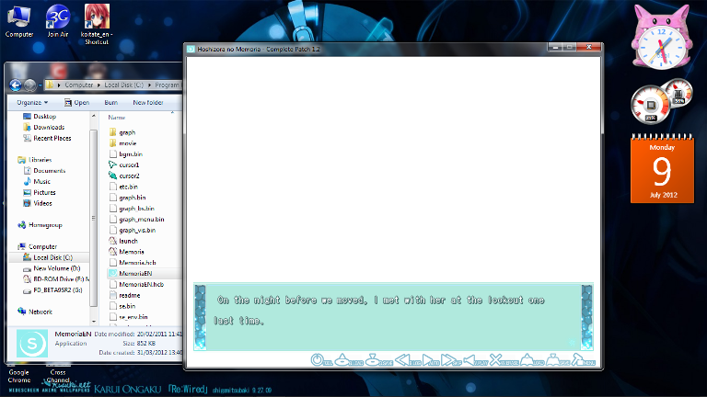707x397 pixels.
Task: Click the Burn button in Explorer toolbar
Action: pos(110,103)
